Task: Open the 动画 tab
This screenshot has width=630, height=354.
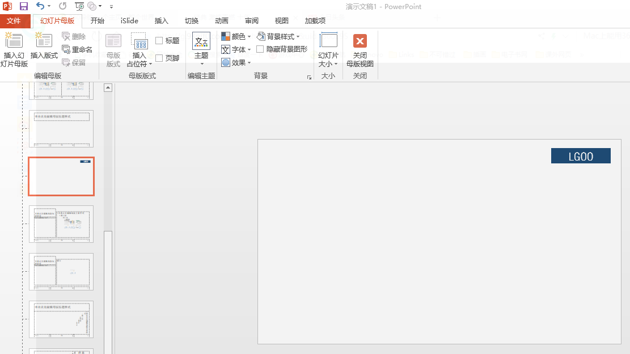Action: [x=221, y=21]
